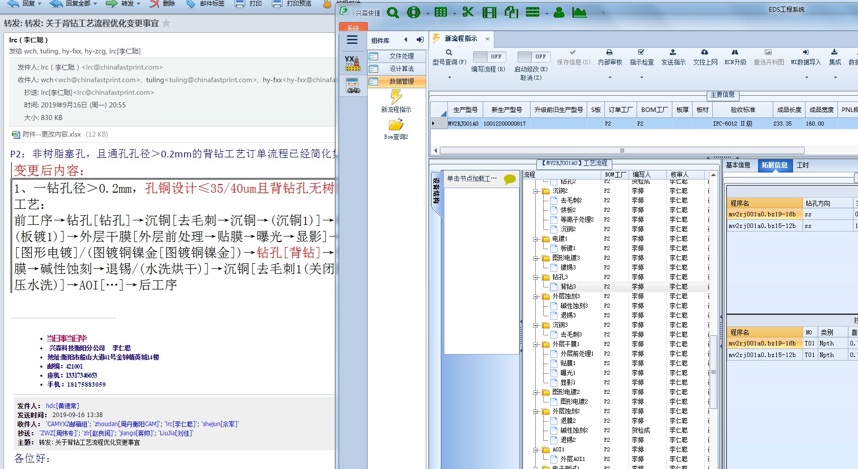Click ECN升级 toolbar tool
This screenshot has height=469, width=858.
(x=735, y=57)
